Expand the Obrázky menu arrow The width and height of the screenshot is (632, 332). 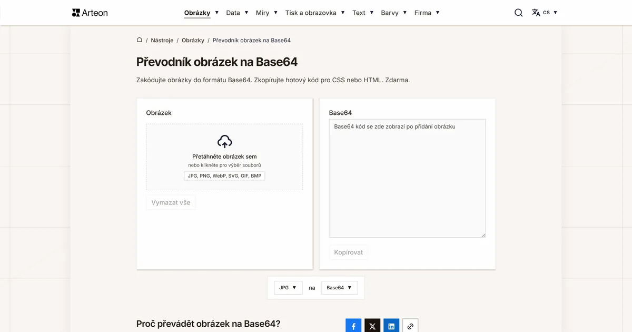coord(216,13)
